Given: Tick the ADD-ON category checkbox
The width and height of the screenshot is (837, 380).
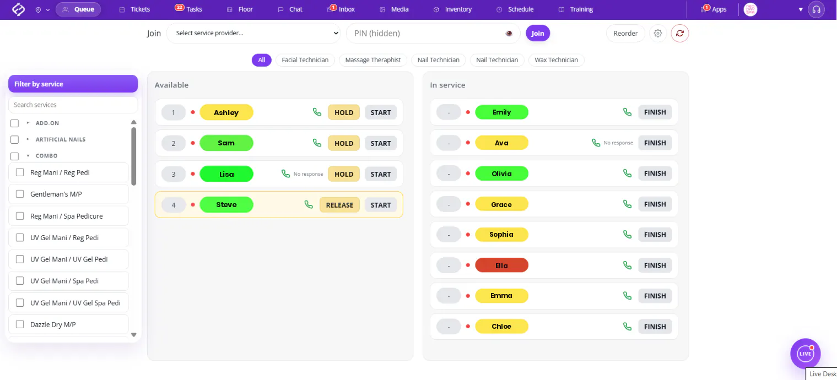Looking at the screenshot, I should tap(15, 123).
